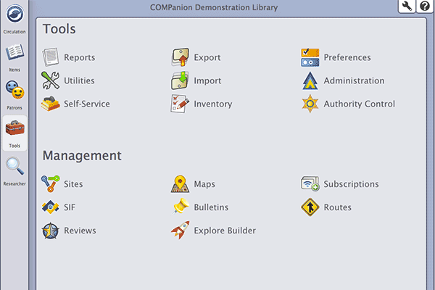Click the Authority Control sheriff star icon
The image size is (435, 290).
[x=310, y=104]
